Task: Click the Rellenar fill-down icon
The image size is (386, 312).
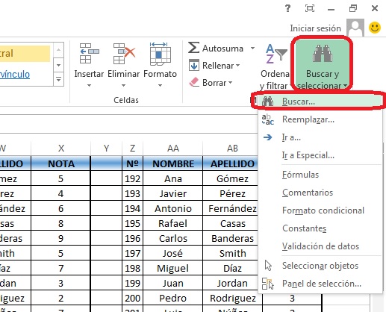Action: click(x=194, y=65)
